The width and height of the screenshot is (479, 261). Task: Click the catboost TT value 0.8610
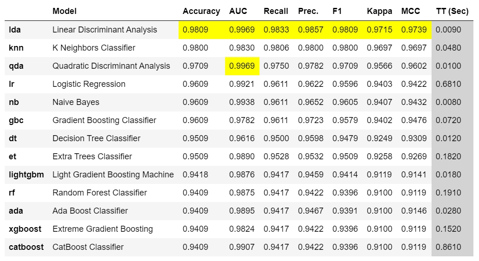(448, 247)
